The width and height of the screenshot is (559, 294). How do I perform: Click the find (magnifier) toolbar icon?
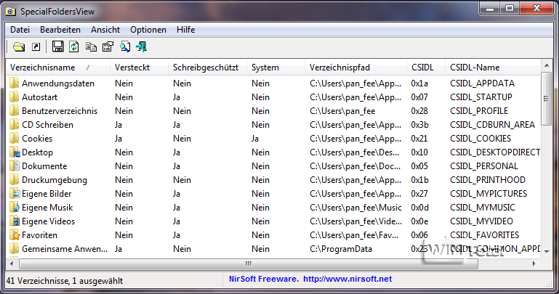click(125, 47)
